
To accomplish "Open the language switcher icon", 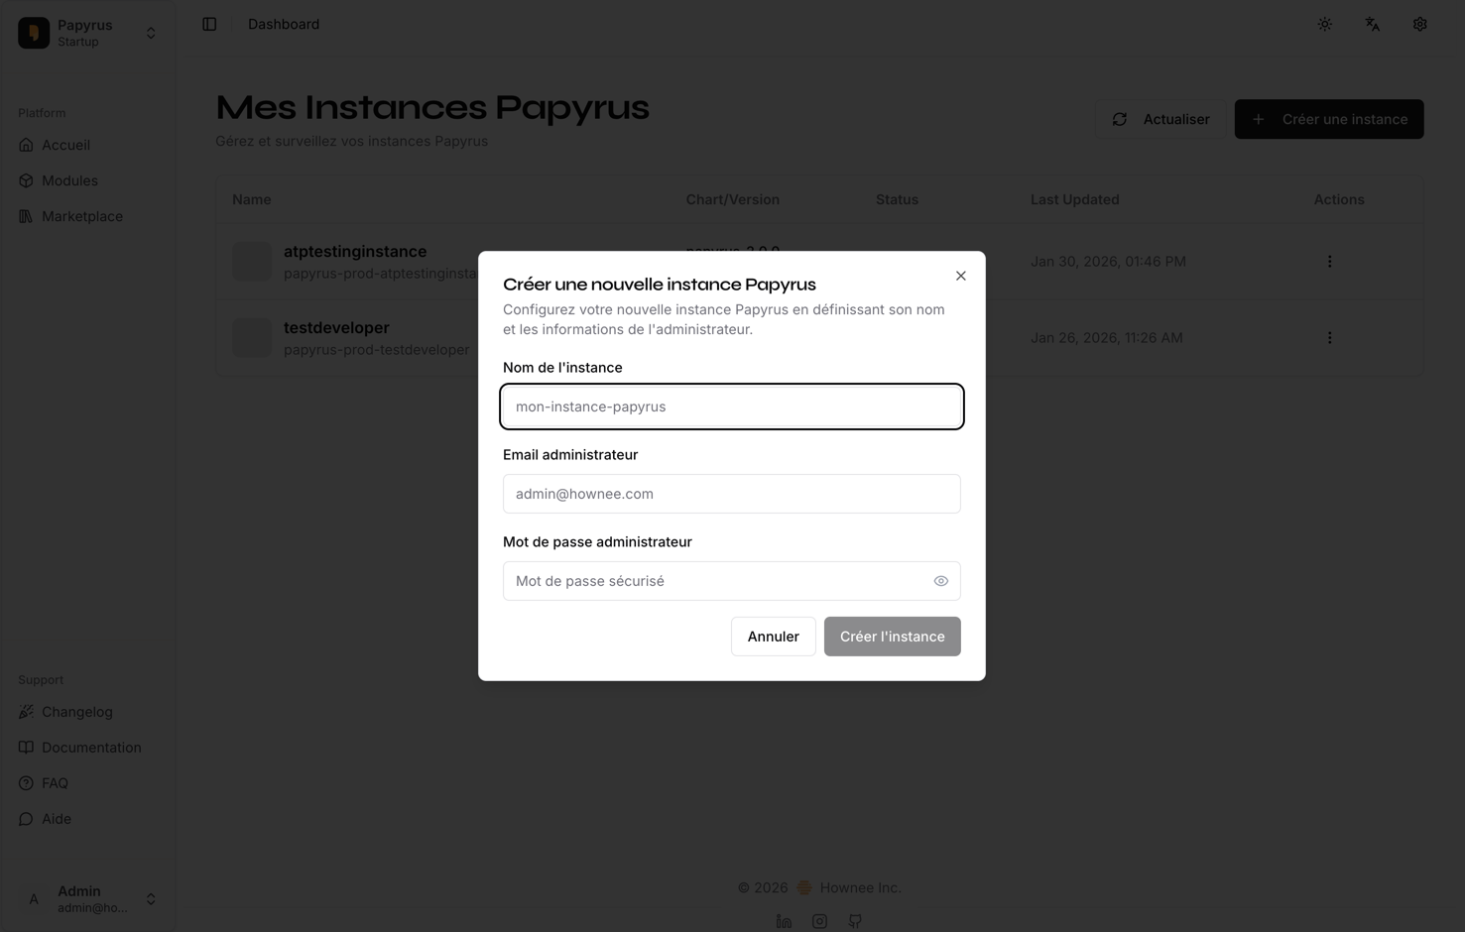I will point(1372,23).
